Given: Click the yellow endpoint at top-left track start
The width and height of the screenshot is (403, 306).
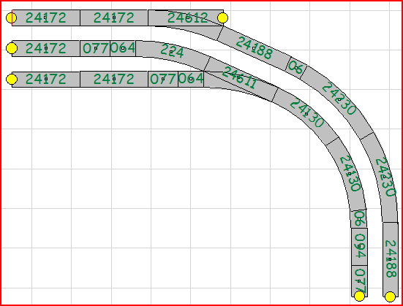Looking at the screenshot, I should coord(11,18).
